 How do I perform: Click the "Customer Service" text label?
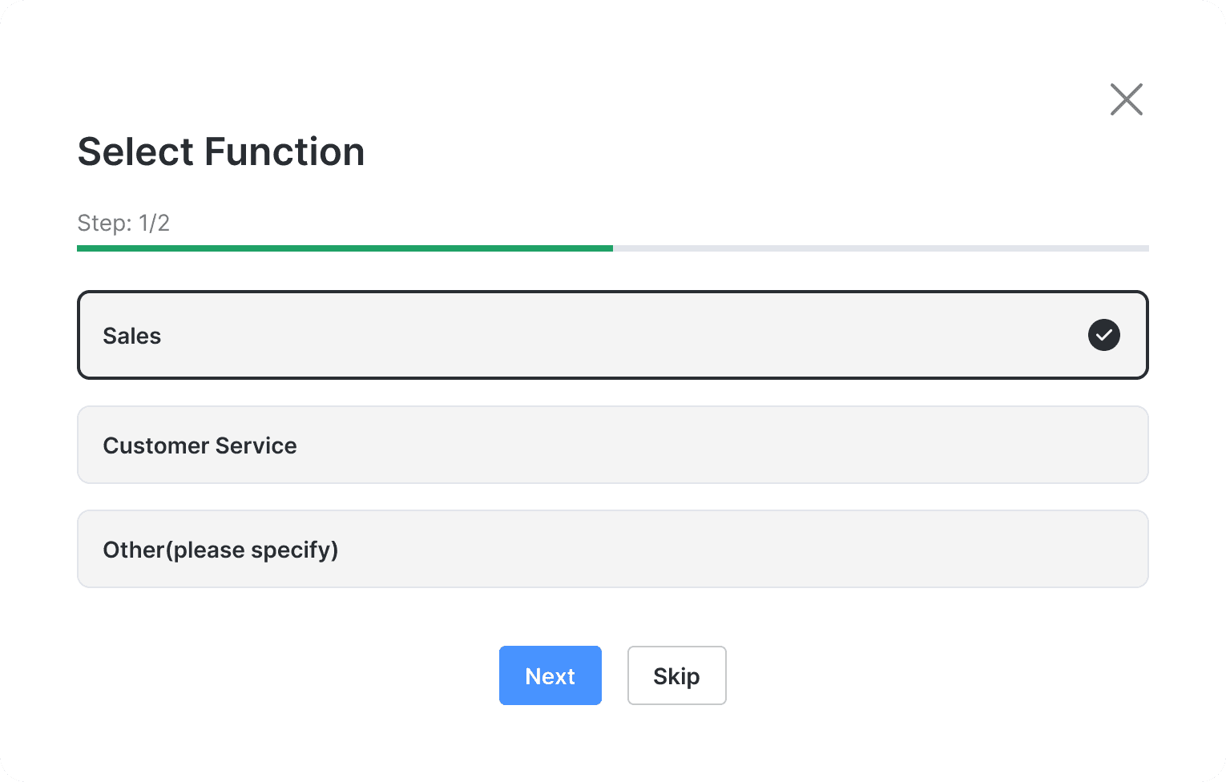point(200,445)
